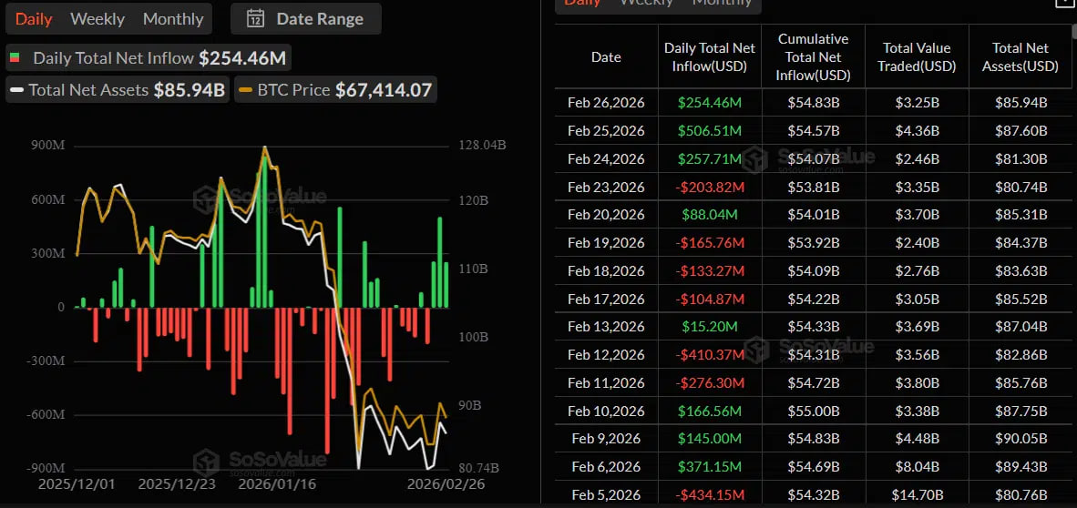
Task: Click the -$434.15M outflow cell
Action: [x=710, y=494]
